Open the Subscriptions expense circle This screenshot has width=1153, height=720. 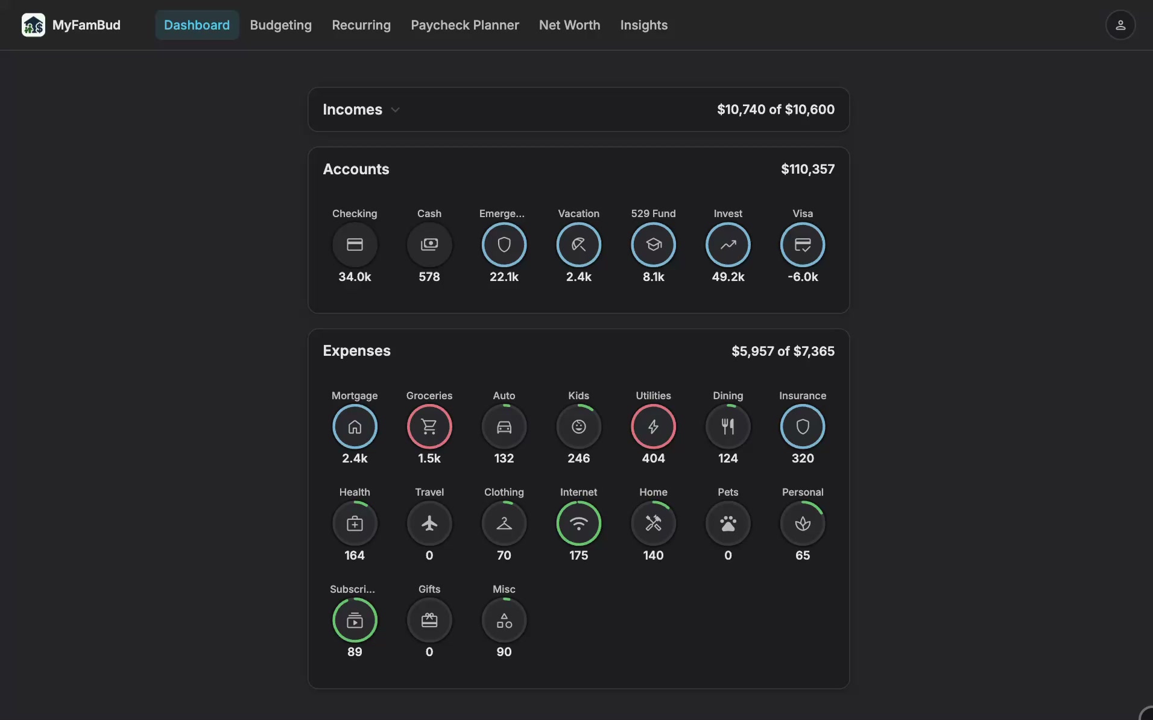355,620
